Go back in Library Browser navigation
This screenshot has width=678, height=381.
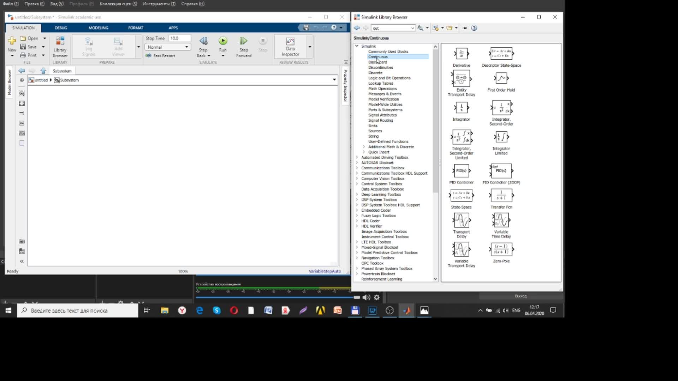coord(357,28)
